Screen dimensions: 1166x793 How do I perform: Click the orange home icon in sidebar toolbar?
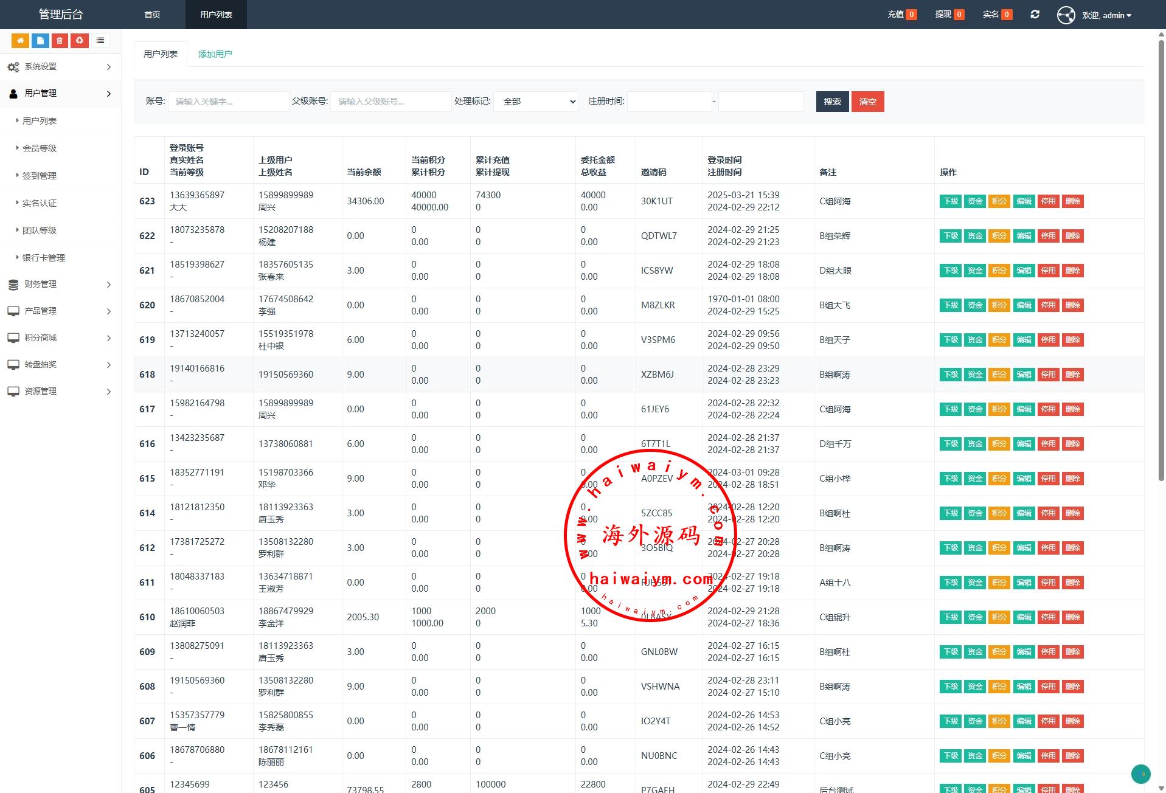[x=20, y=41]
